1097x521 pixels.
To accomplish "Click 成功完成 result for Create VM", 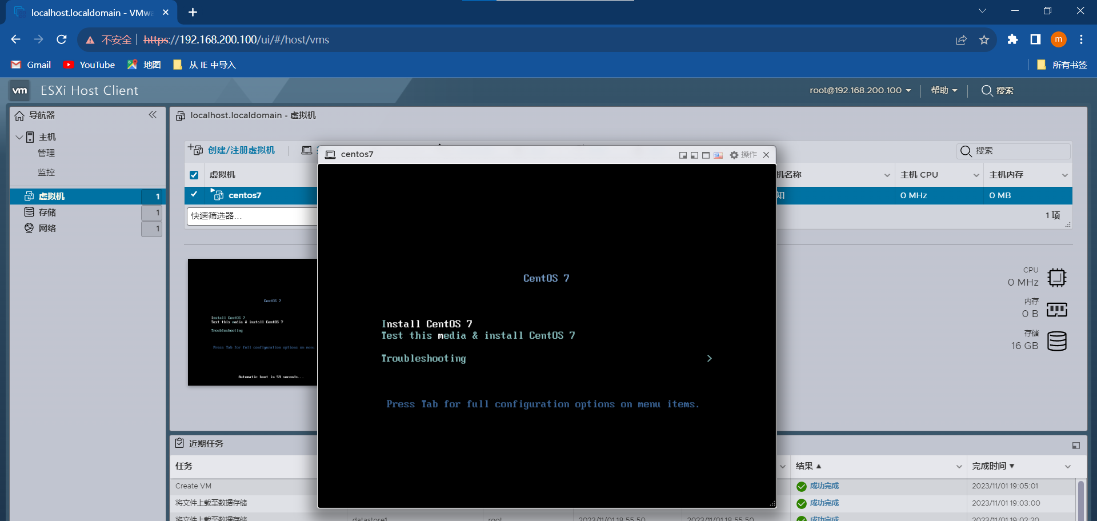I will coord(824,486).
